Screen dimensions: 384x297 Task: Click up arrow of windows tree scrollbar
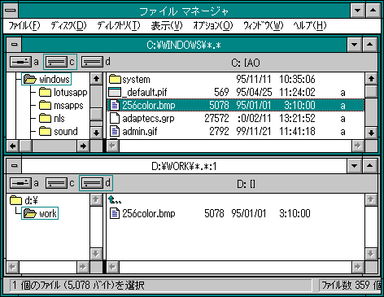(x=96, y=79)
